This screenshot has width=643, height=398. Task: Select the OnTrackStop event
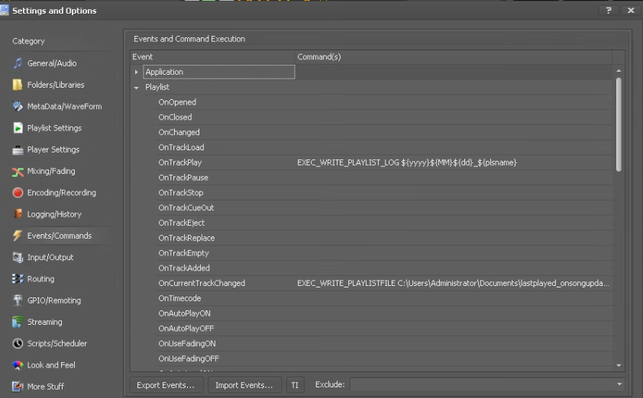[x=181, y=193]
